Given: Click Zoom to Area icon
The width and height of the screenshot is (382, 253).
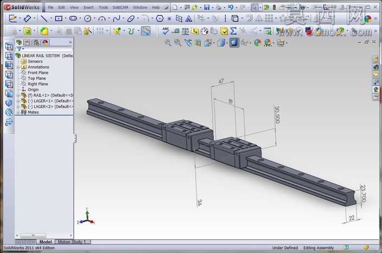Looking at the screenshot, I should click(177, 43).
